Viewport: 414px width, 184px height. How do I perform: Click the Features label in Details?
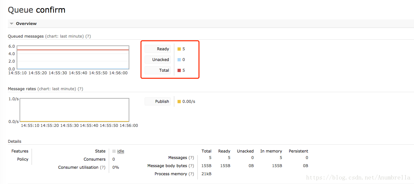pos(20,151)
